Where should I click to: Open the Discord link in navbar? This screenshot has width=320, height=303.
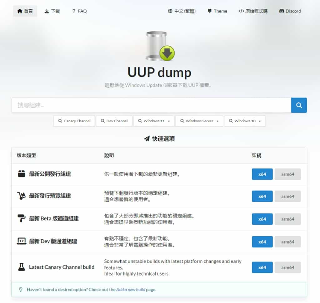(x=290, y=11)
